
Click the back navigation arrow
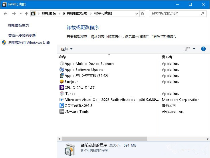(5, 13)
